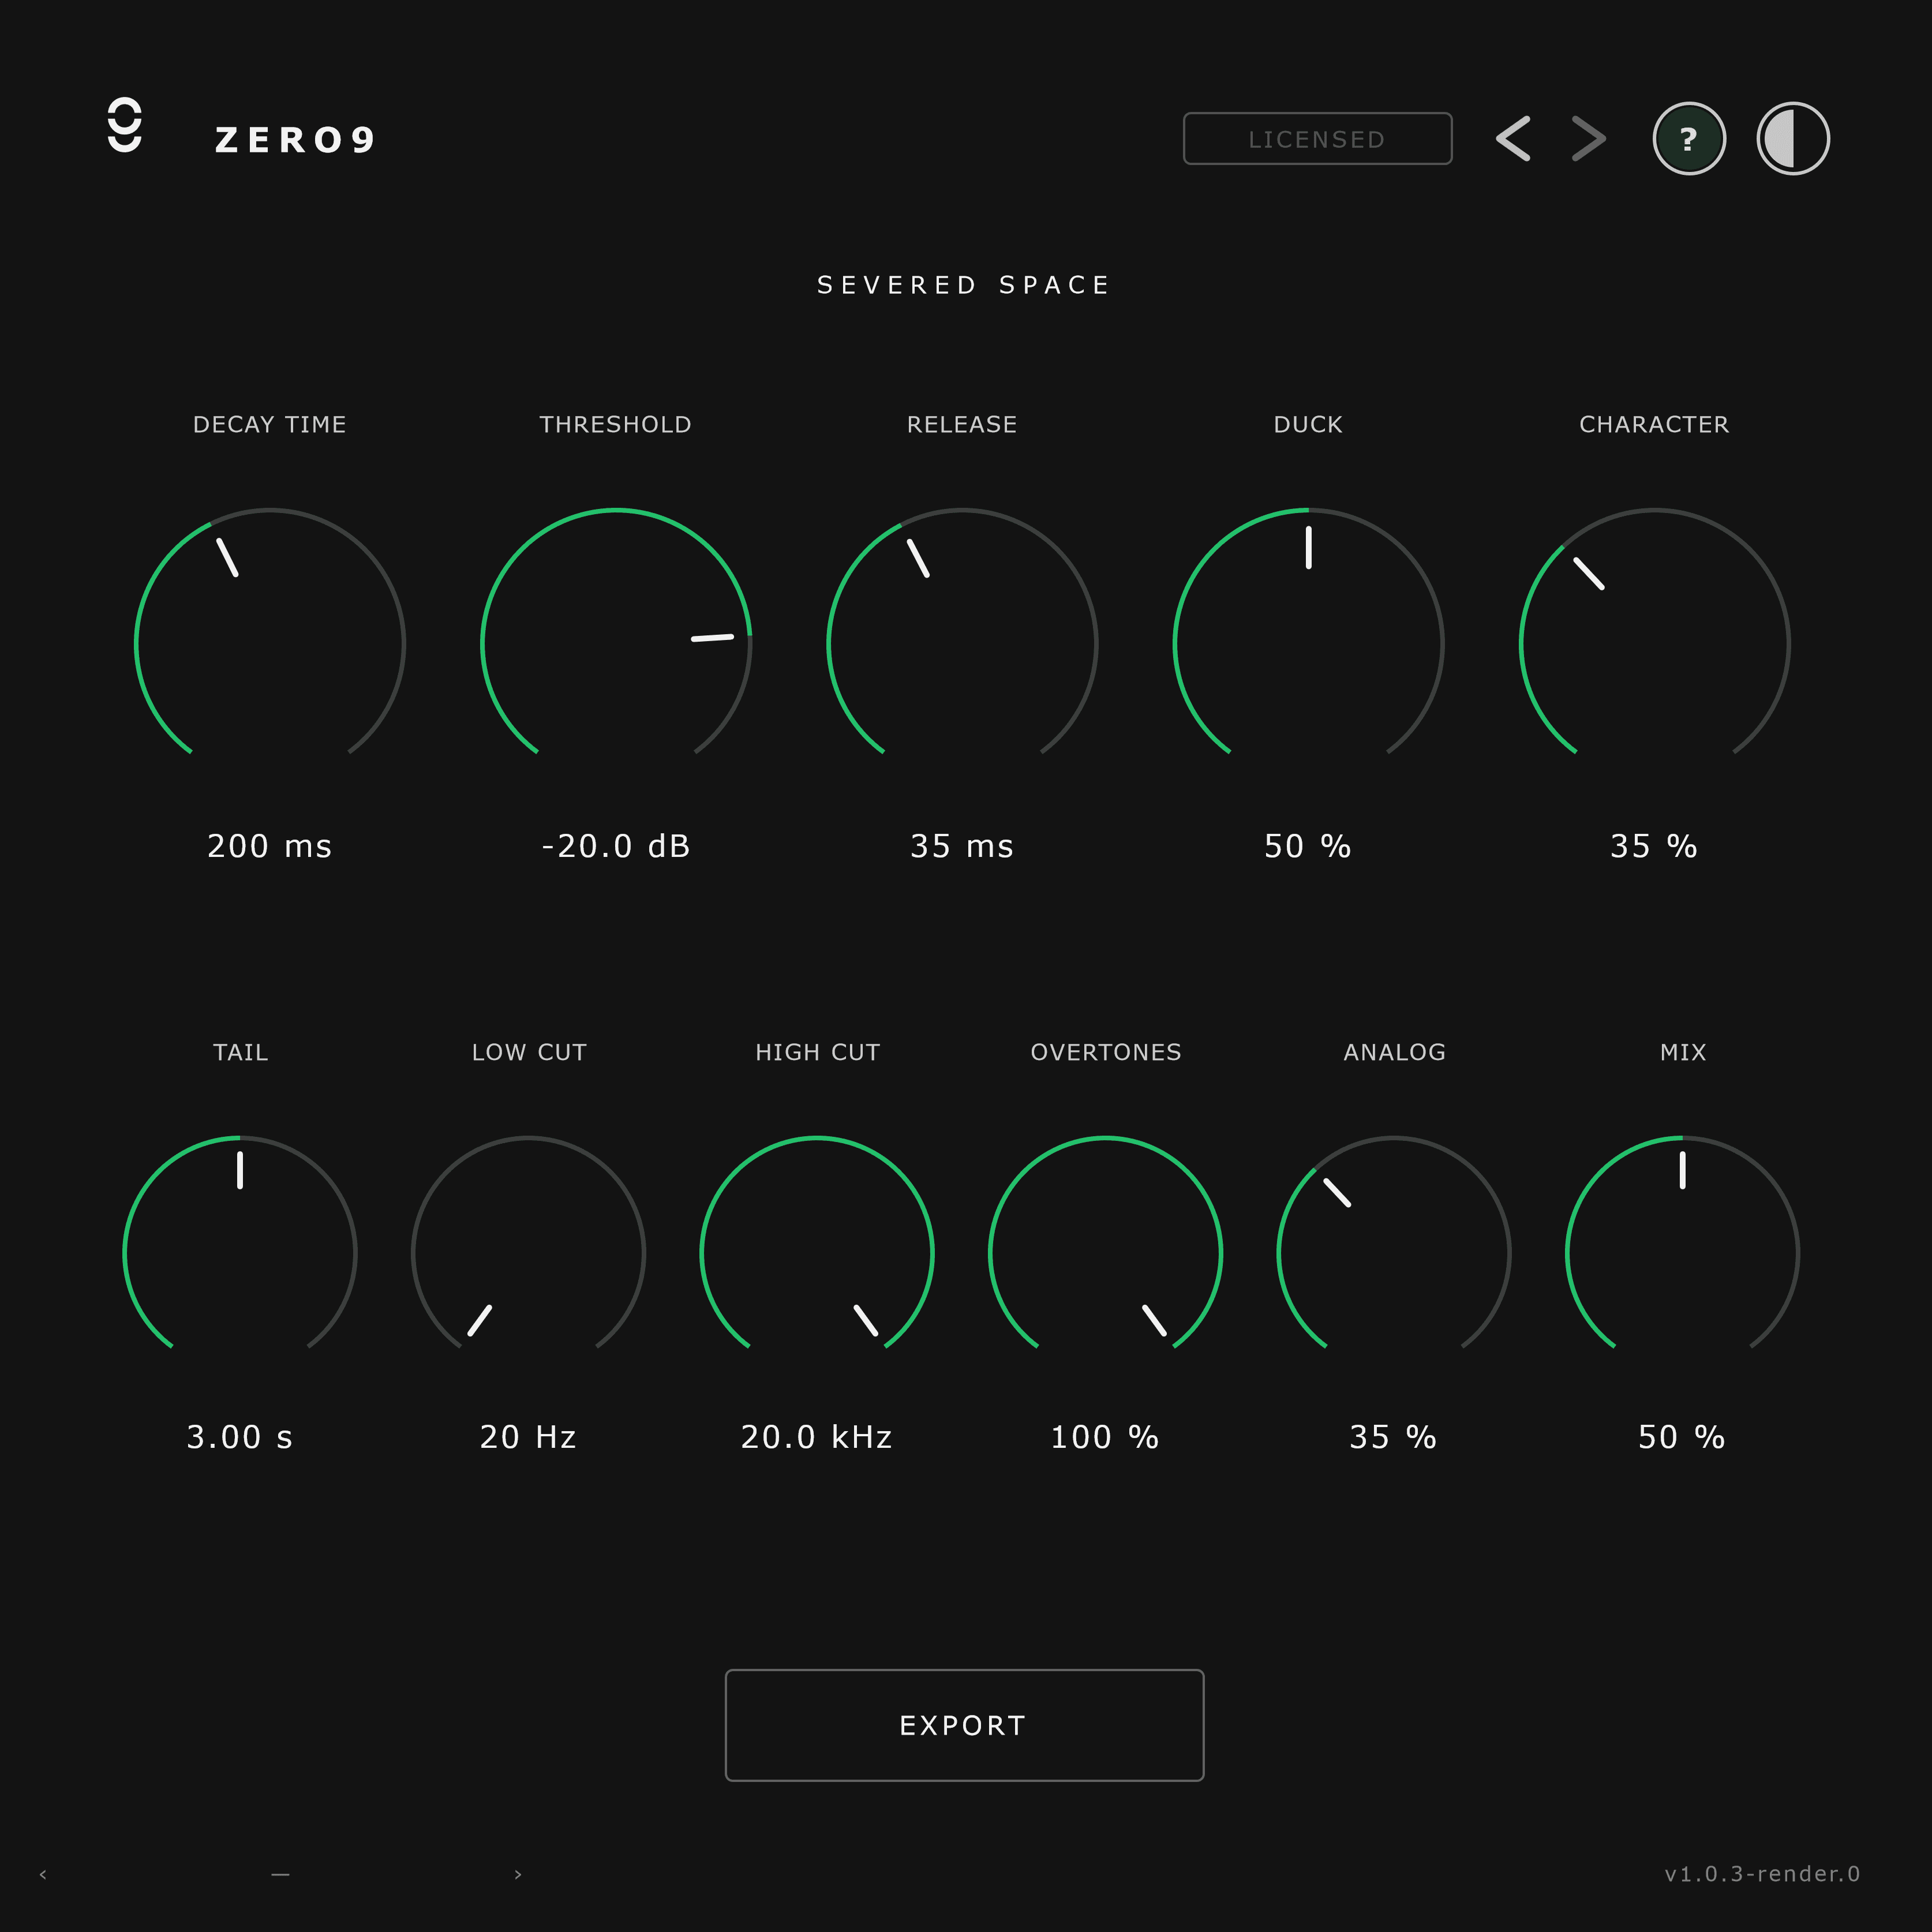1932x1932 pixels.
Task: Click the HIGH CUT label
Action: tap(818, 1052)
